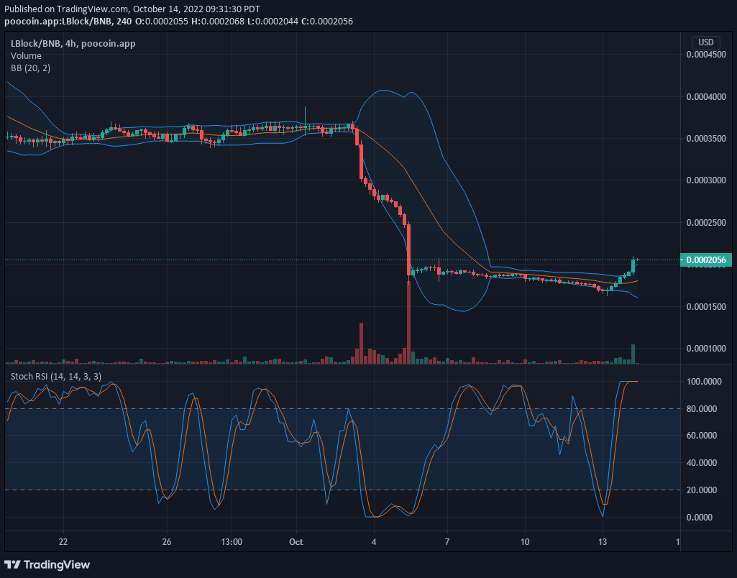This screenshot has height=578, width=737.
Task: Click the 0.0003500 price axis label
Action: [x=705, y=139]
